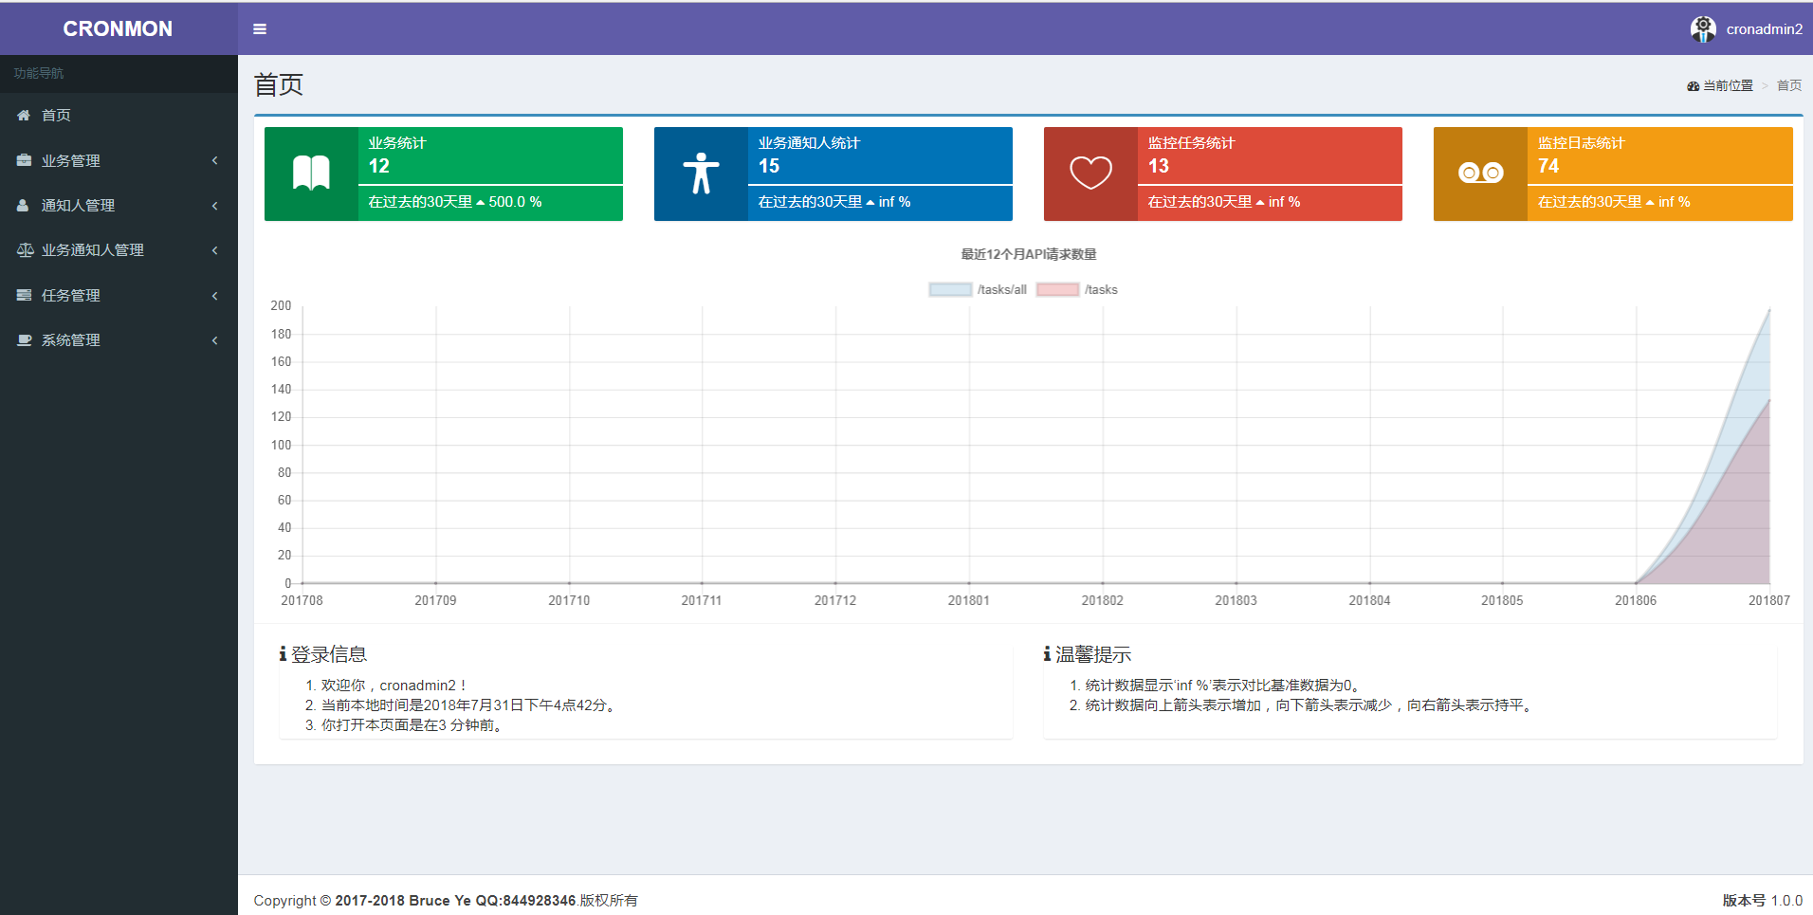The height and width of the screenshot is (915, 1813).
Task: Expand 通知人管理 menu chevron
Action: (215, 206)
